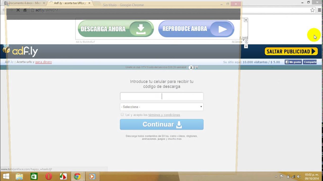Open the Chrome hamburger menu
This screenshot has width=323, height=181.
tap(319, 10)
